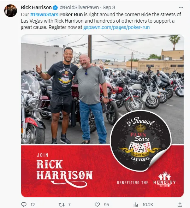Click the share upload icon
Viewport: 190px width, 208px height.
[x=180, y=204]
